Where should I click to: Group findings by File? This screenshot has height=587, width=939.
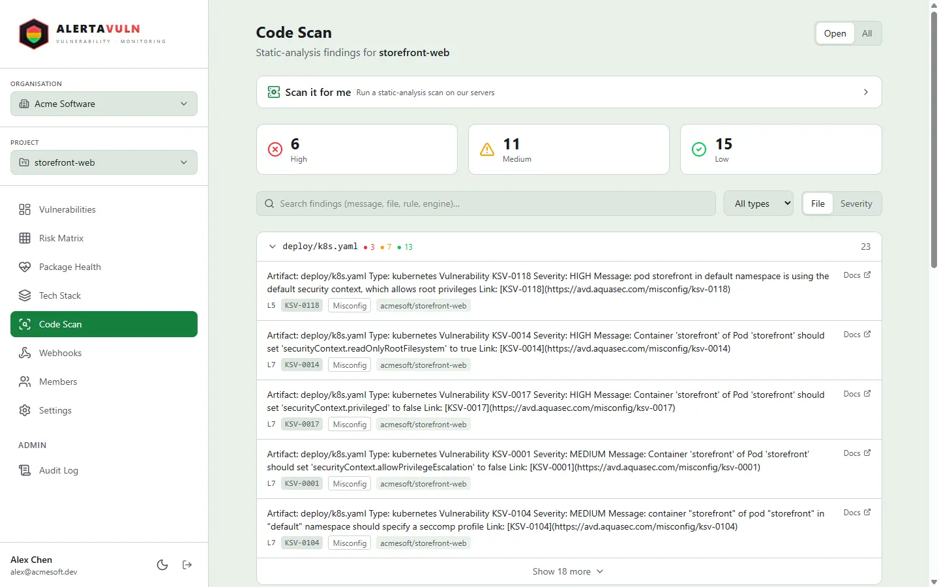tap(818, 203)
